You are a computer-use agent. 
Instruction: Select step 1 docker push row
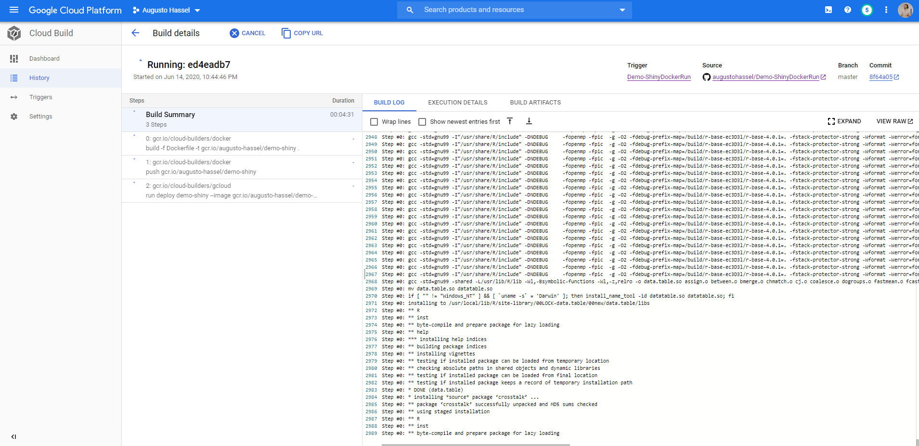(242, 167)
